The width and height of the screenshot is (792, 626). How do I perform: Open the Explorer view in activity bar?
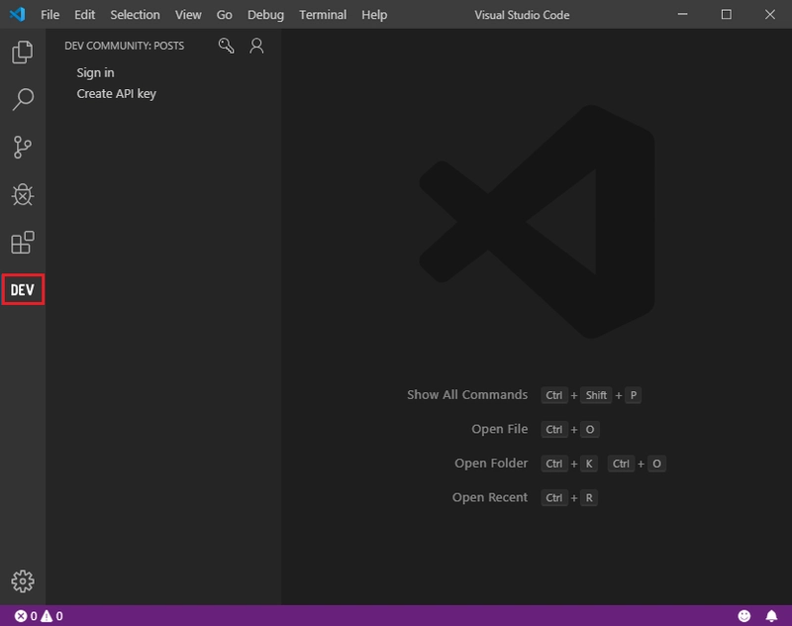[x=22, y=52]
